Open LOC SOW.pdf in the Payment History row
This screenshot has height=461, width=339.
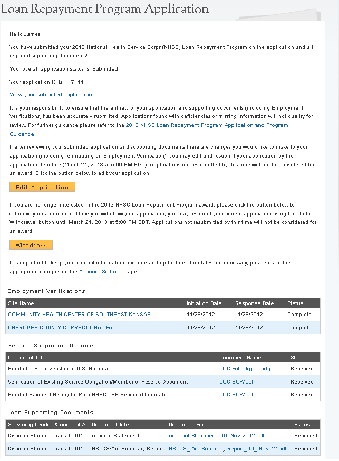point(236,395)
